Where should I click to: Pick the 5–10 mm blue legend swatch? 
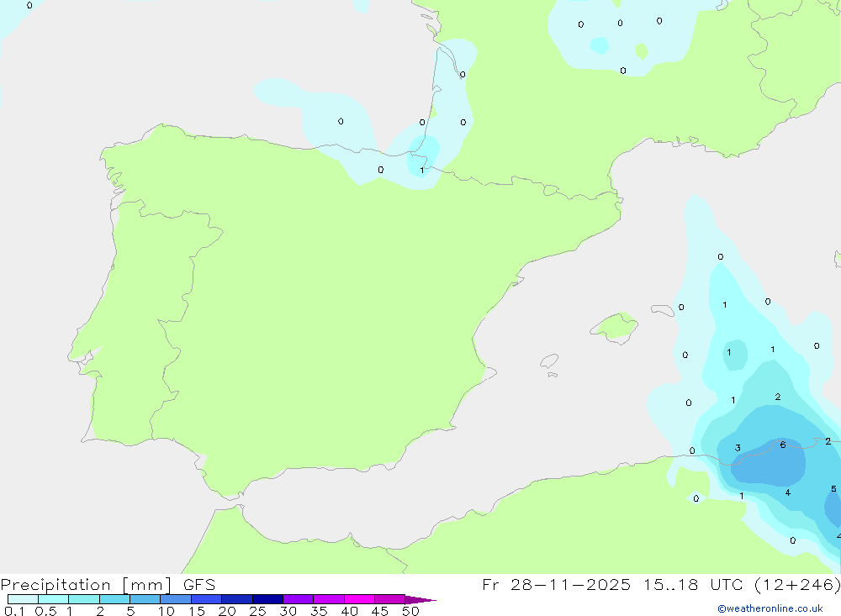(145, 599)
